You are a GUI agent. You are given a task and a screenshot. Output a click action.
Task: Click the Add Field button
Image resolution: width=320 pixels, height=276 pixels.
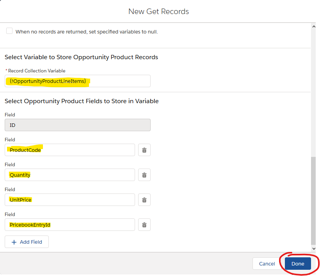27,242
